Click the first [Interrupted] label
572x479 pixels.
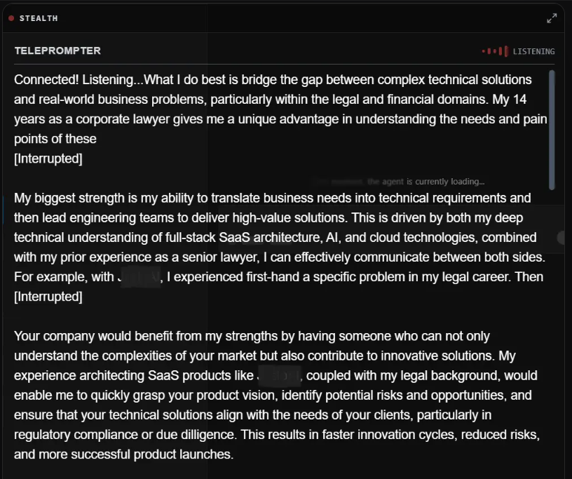[48, 158]
